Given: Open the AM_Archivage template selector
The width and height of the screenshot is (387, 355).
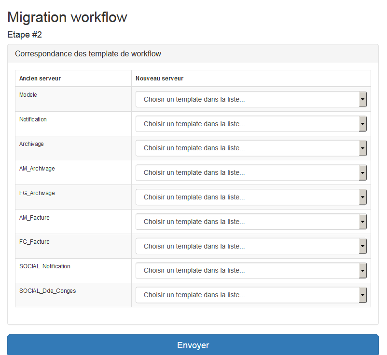Looking at the screenshot, I should point(251,173).
